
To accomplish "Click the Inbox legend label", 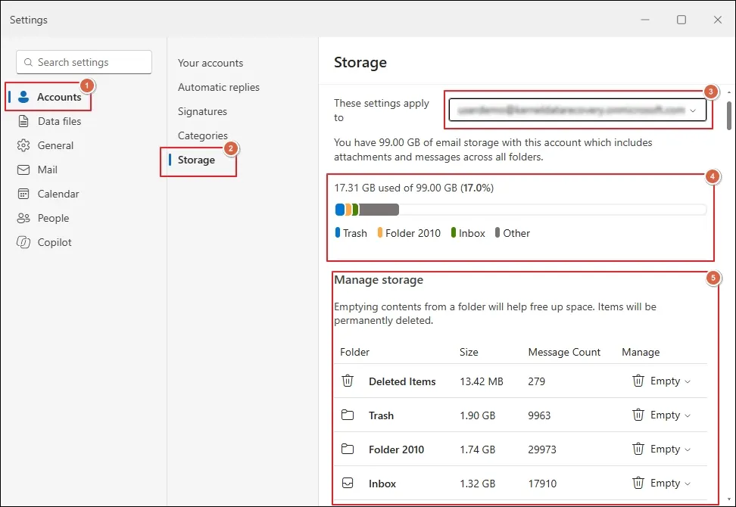I will pos(468,233).
